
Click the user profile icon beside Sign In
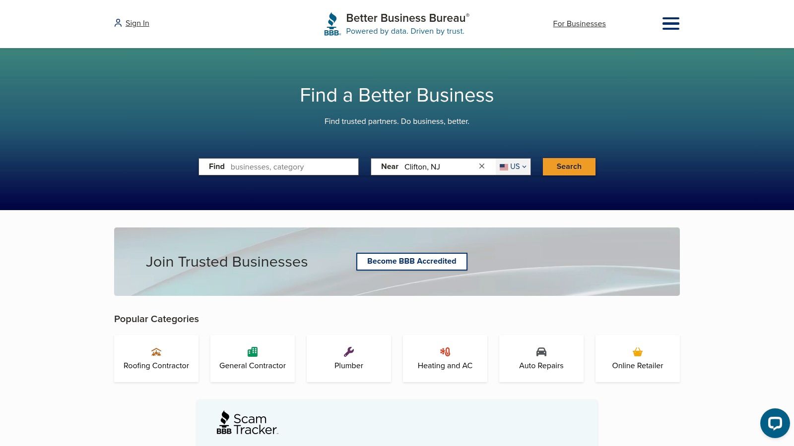118,22
